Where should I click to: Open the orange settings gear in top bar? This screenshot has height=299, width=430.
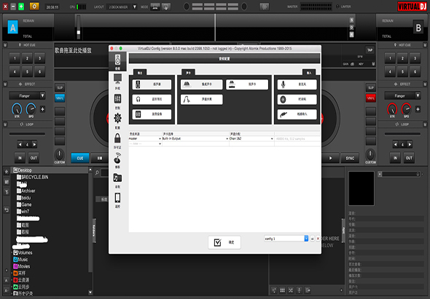click(x=34, y=7)
